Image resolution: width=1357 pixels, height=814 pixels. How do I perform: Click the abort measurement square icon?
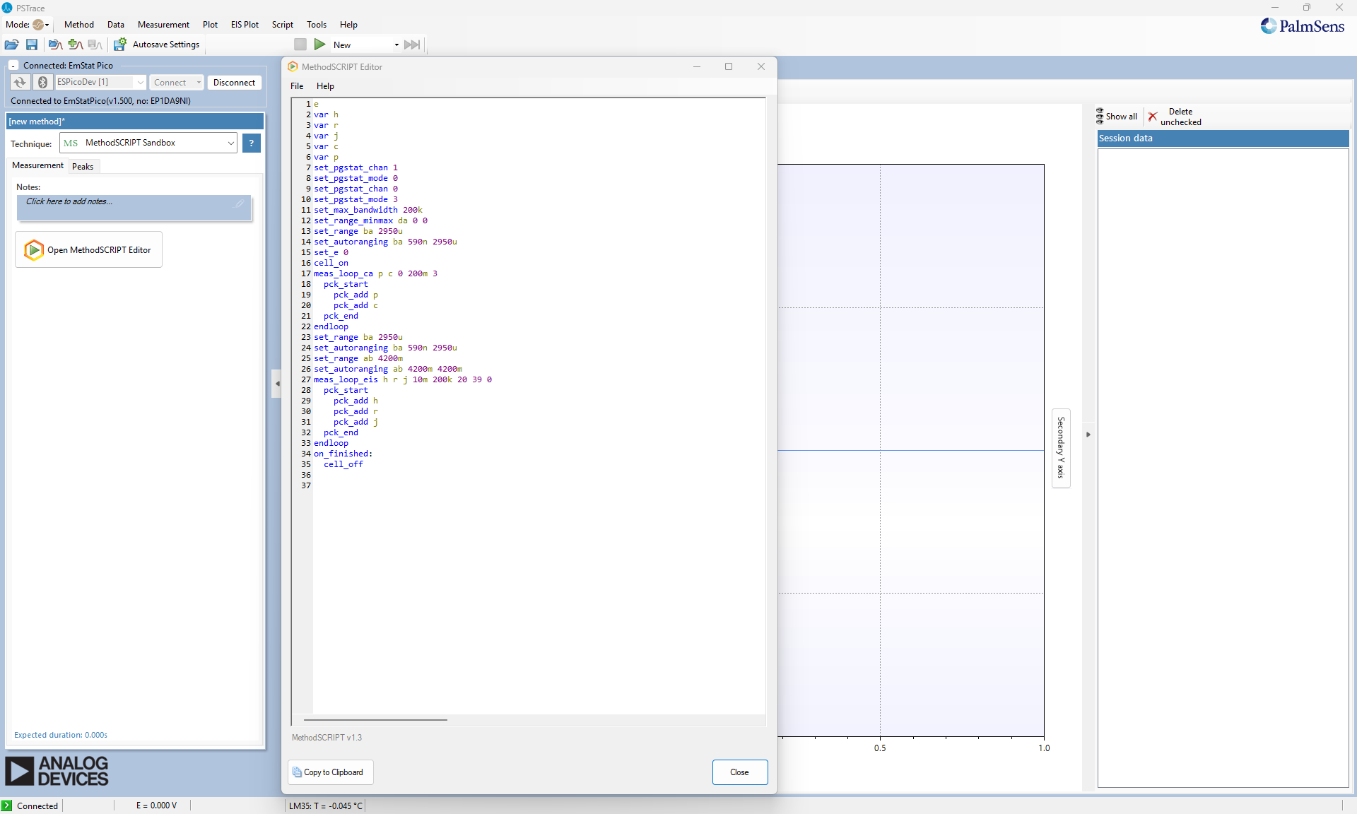[x=300, y=44]
